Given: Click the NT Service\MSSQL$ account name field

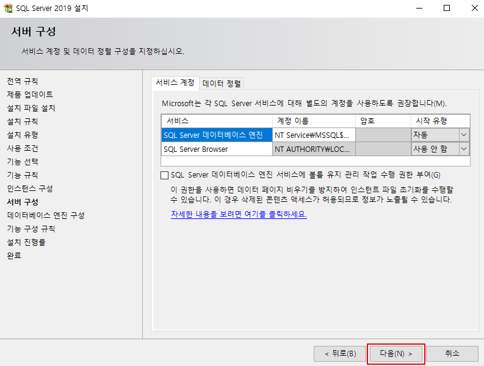Looking at the screenshot, I should click(314, 135).
